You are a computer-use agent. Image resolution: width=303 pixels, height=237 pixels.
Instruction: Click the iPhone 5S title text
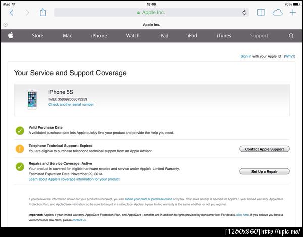pos(61,92)
